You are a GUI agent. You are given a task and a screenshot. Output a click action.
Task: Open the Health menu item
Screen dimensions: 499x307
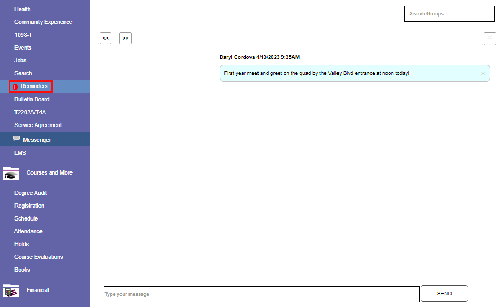click(22, 9)
